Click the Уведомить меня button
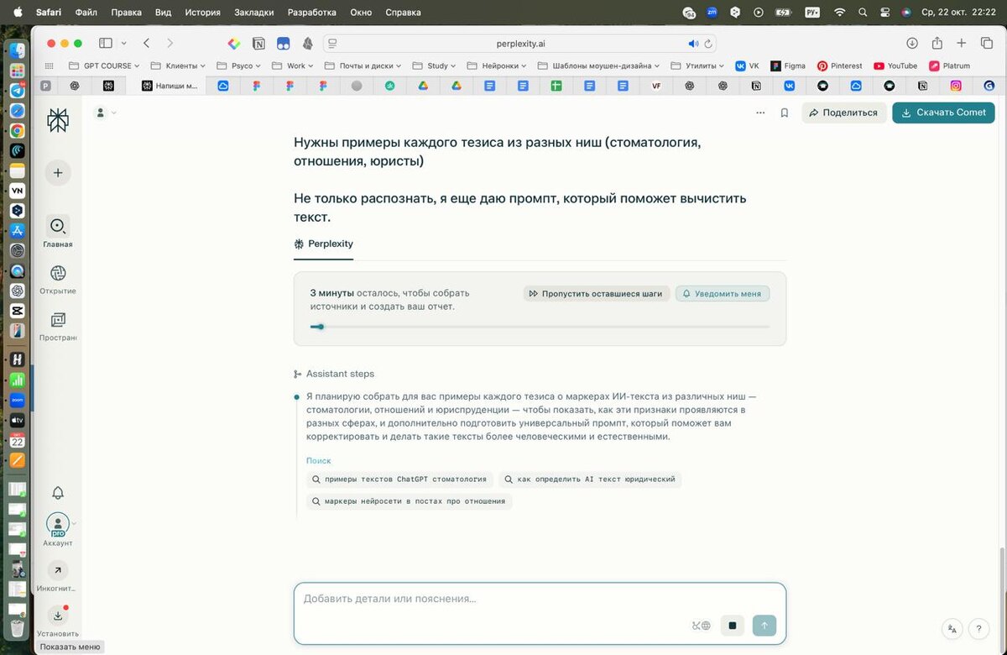The image size is (1007, 655). tap(723, 294)
